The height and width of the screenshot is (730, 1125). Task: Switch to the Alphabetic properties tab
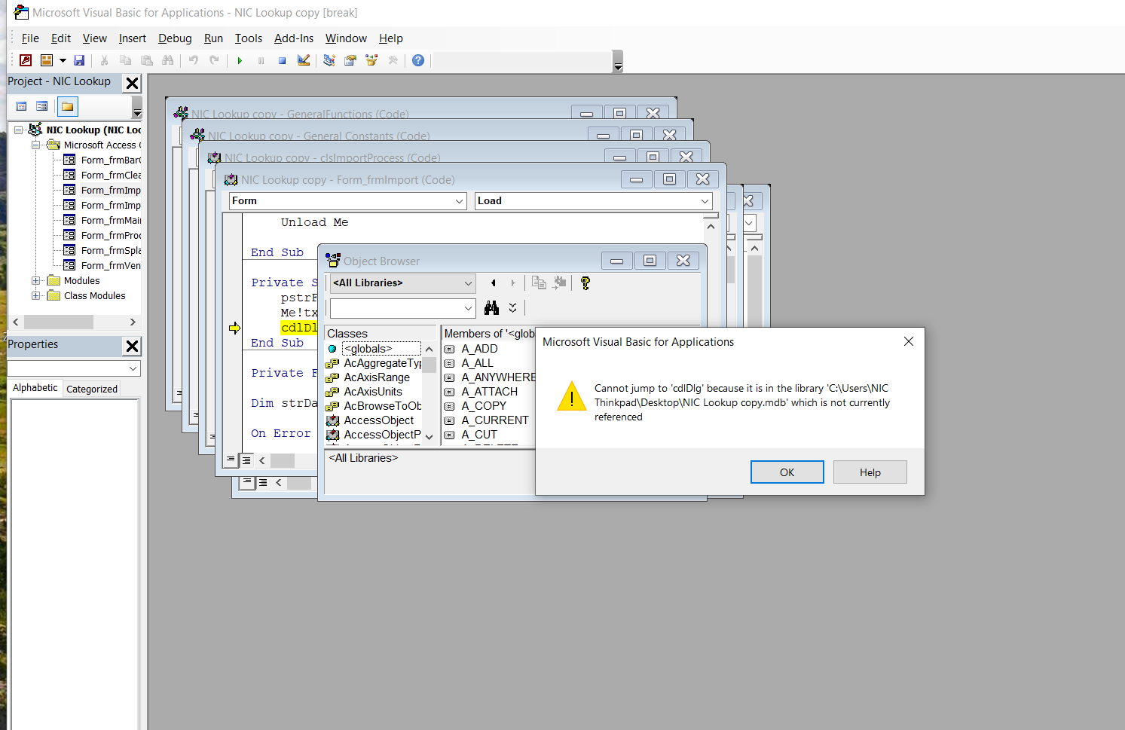tap(35, 388)
